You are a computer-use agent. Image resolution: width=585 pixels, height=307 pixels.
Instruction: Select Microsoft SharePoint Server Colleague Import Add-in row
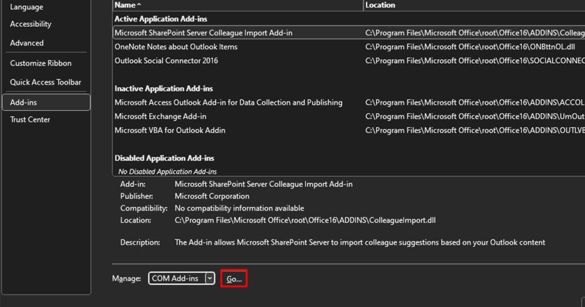click(x=349, y=33)
